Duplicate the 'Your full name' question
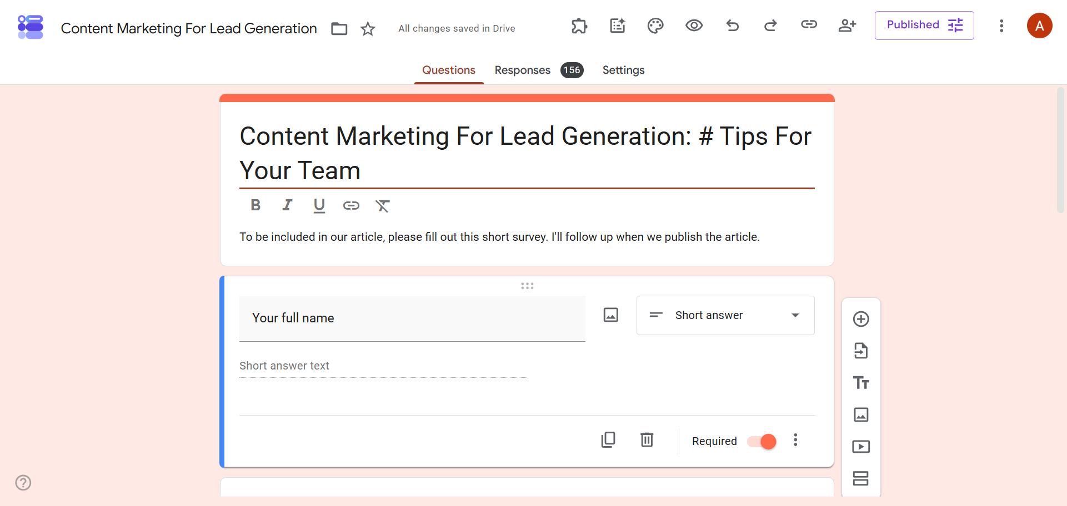The width and height of the screenshot is (1067, 506). coord(608,440)
